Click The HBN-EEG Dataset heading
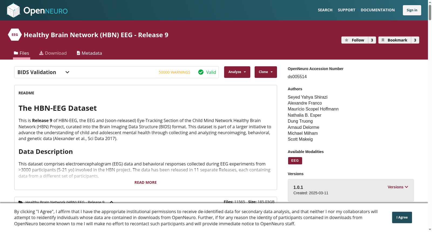This screenshot has width=432, height=232. (x=58, y=108)
